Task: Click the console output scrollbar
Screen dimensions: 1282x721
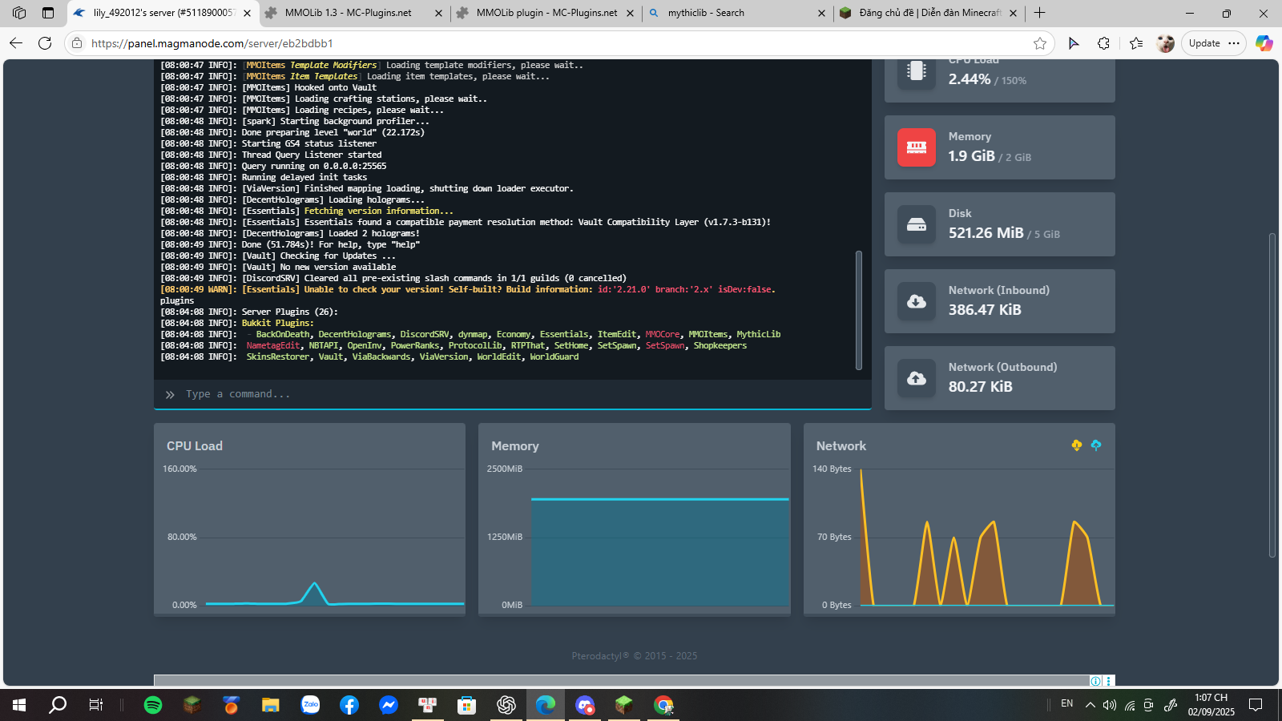Action: (859, 310)
